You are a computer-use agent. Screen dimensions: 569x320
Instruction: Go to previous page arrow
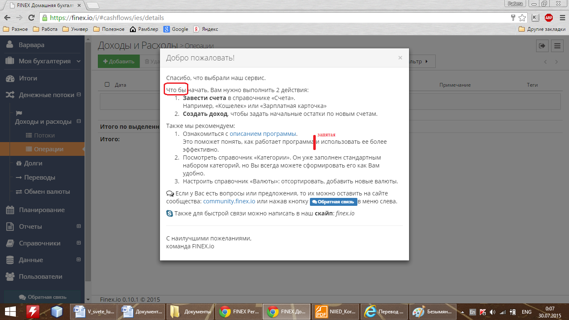546,62
